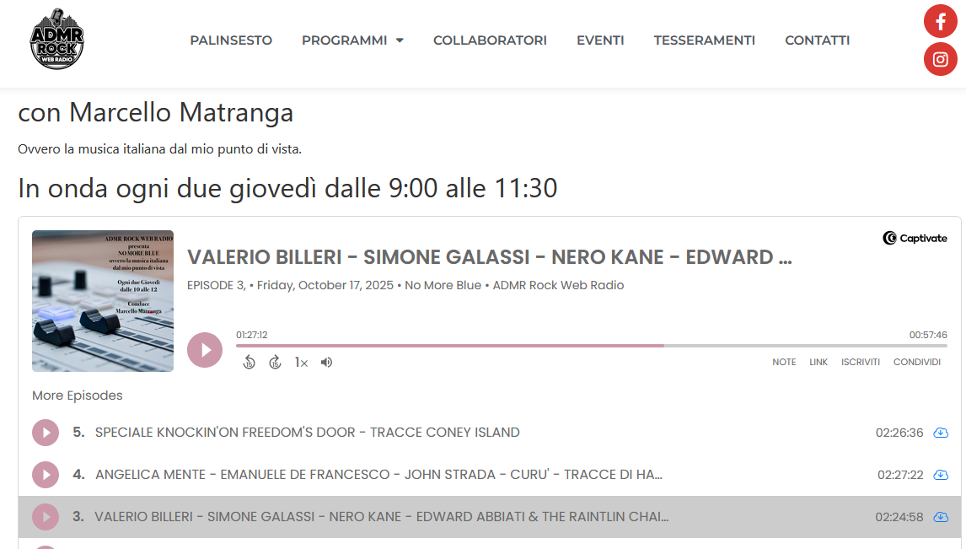This screenshot has height=549, width=966.
Task: Play episode 5 Speciale Knockin'on Freedom's Door
Action: pos(46,433)
